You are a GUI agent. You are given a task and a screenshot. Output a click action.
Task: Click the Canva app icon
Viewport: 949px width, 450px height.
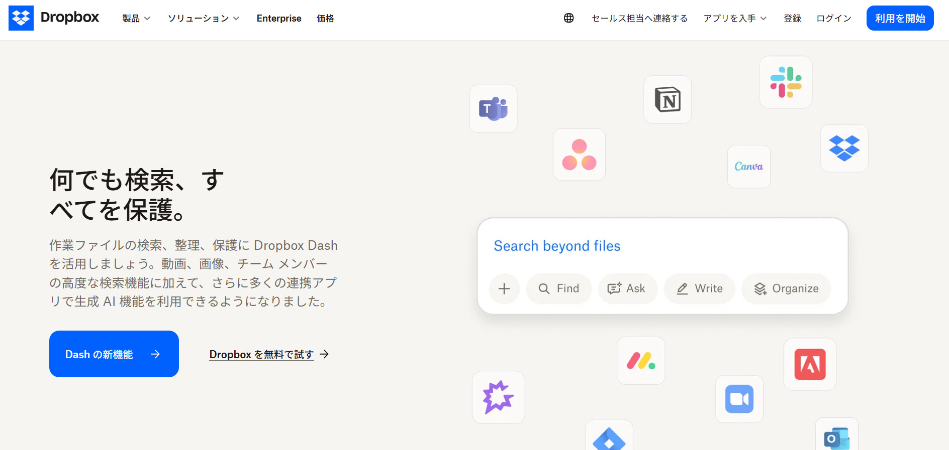point(749,167)
